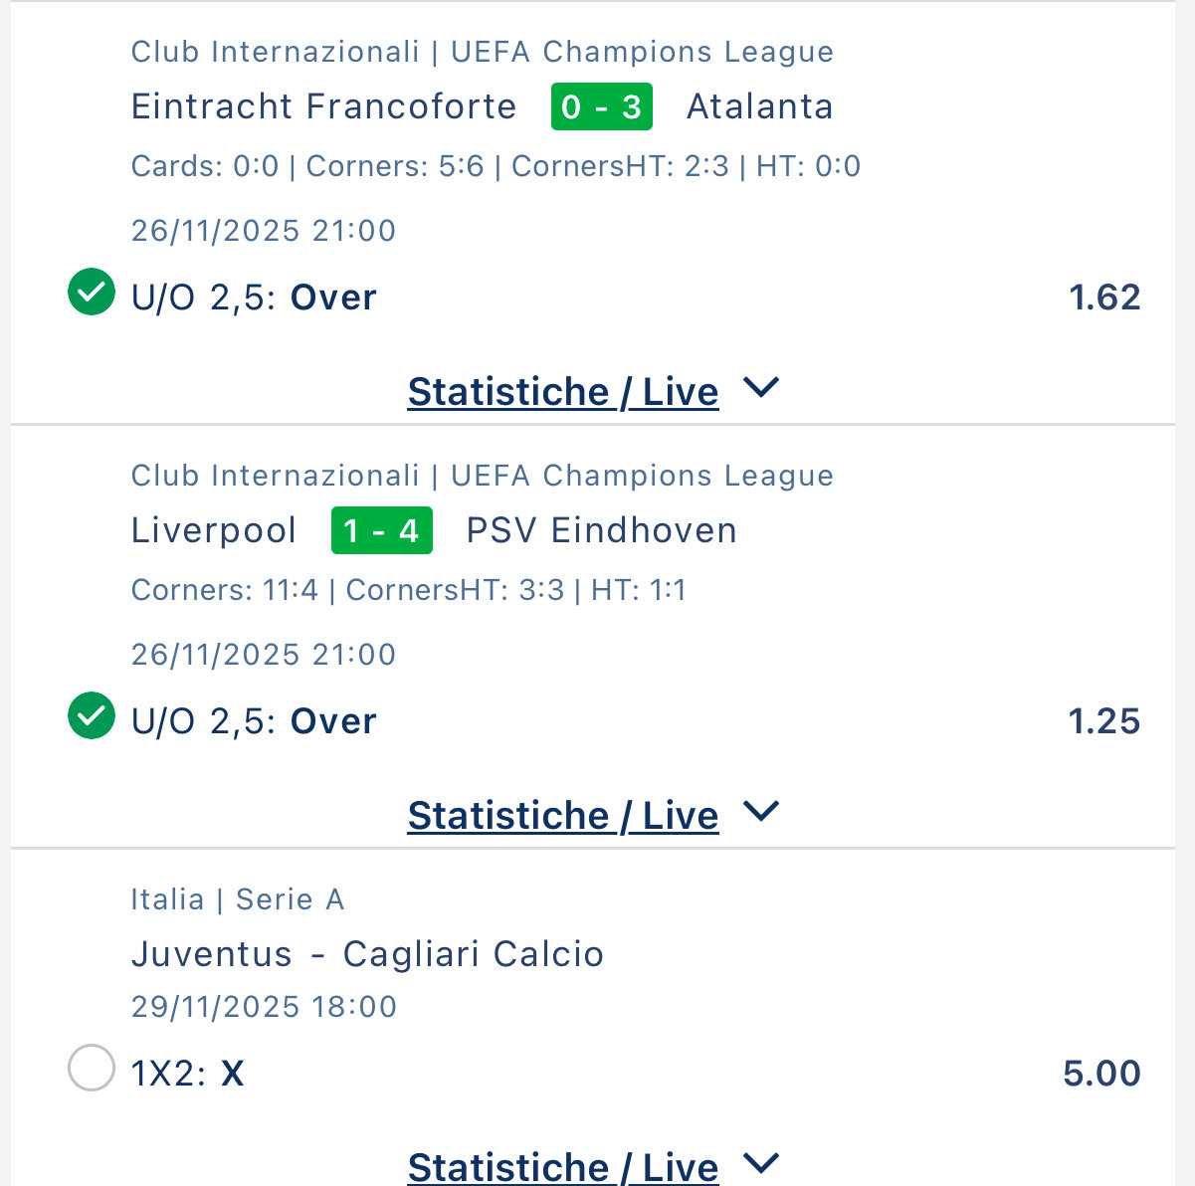Image resolution: width=1195 pixels, height=1186 pixels.
Task: Click green checkmark for Liverpool-PSV bet
Action: (92, 716)
